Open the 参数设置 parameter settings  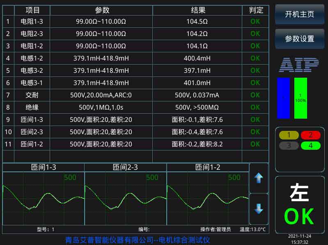(x=299, y=39)
